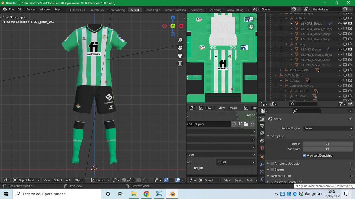The width and height of the screenshot is (355, 199).
Task: Open the Render properties tab icon
Action: coord(262,119)
